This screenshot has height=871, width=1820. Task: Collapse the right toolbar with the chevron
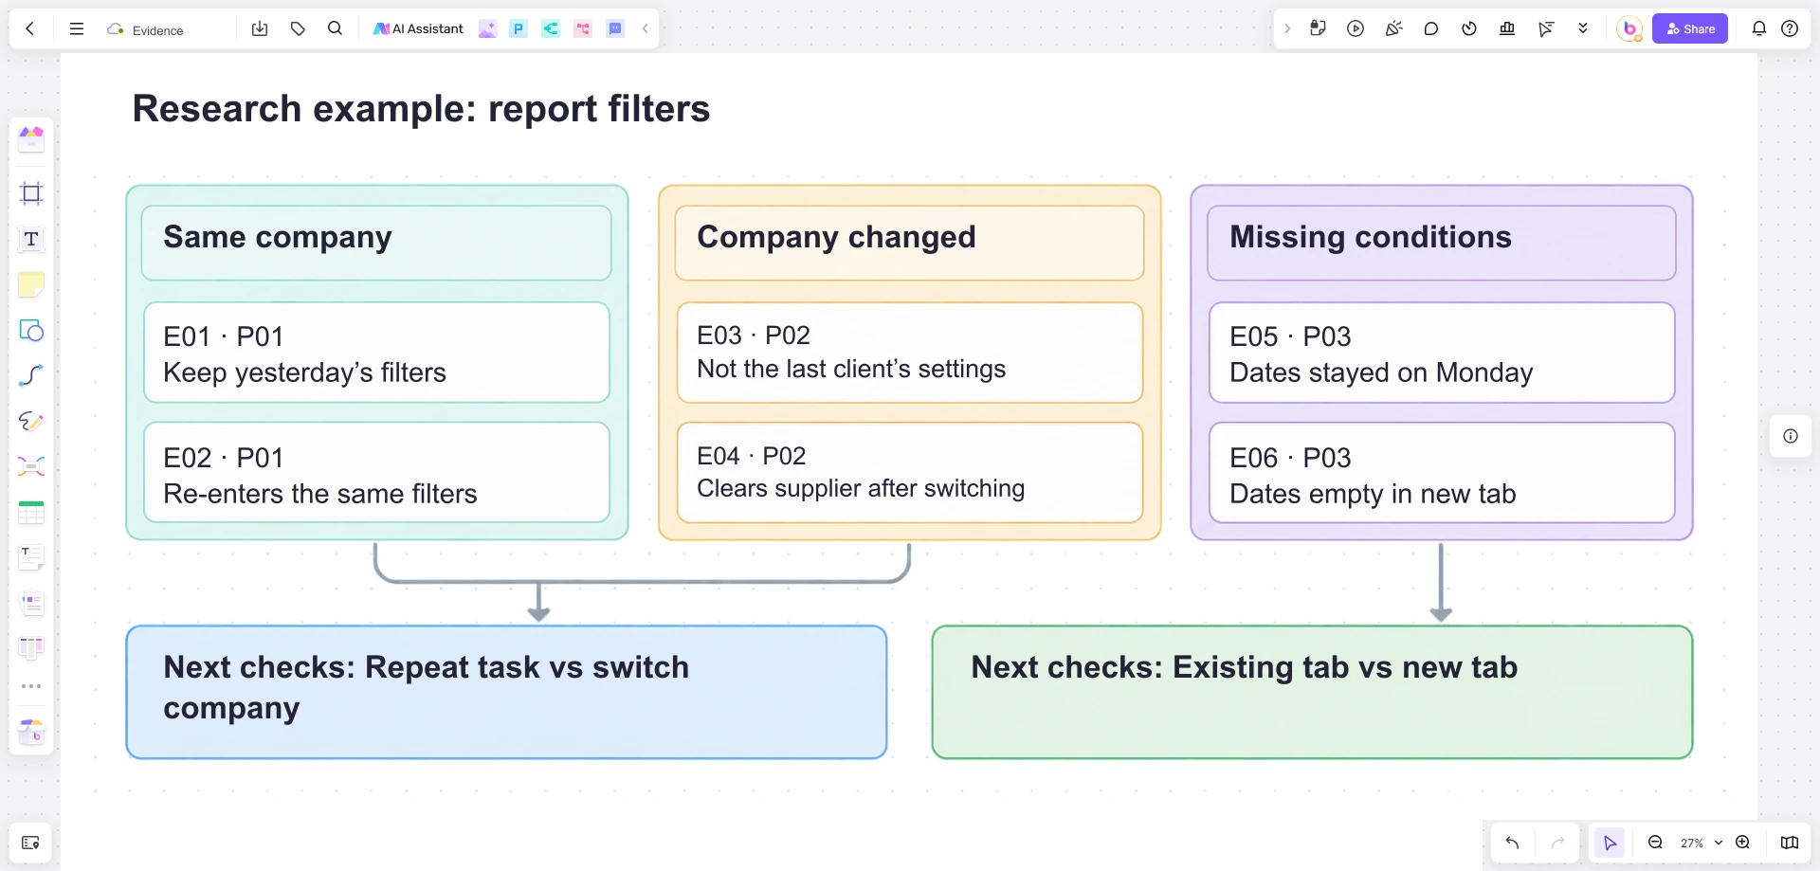tap(1287, 28)
